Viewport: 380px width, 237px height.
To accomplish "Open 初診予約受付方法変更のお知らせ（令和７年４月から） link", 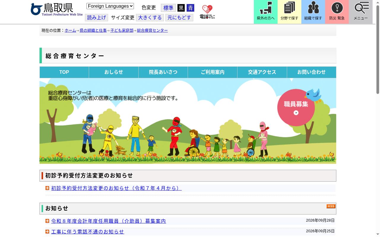I will click(116, 188).
